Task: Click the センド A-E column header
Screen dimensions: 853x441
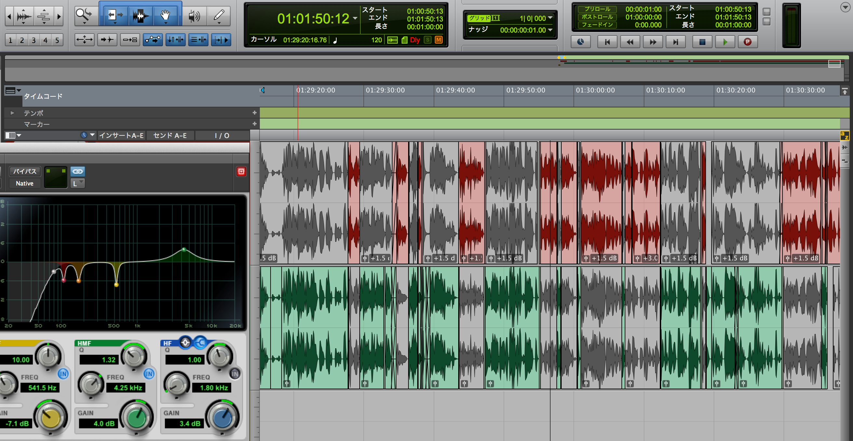Action: click(x=170, y=135)
